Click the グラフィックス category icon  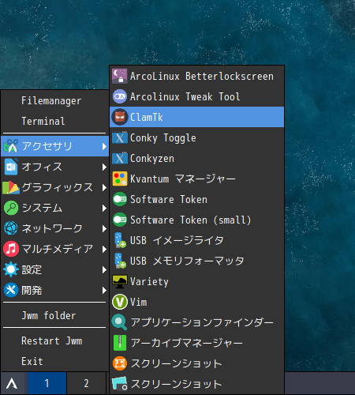pos(11,187)
